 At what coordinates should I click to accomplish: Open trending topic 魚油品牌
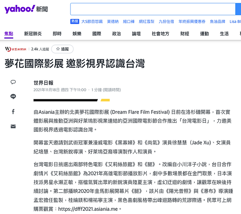click(218, 21)
